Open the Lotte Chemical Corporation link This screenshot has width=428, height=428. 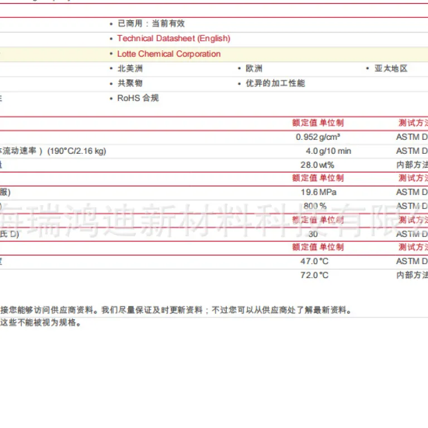click(x=169, y=53)
